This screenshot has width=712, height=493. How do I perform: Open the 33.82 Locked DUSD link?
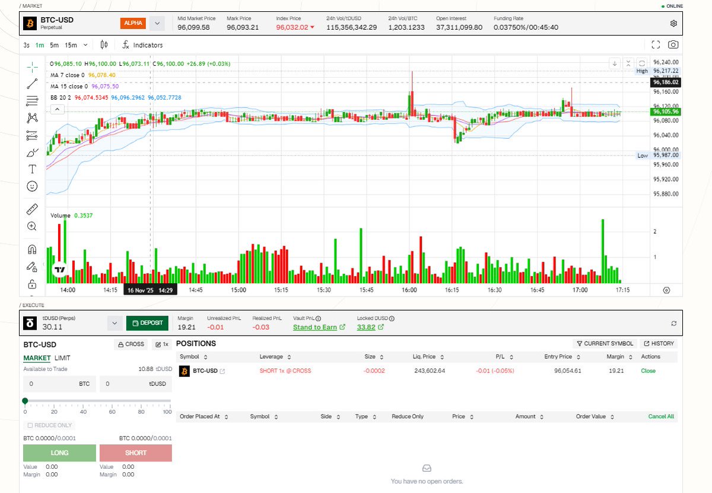pyautogui.click(x=371, y=327)
